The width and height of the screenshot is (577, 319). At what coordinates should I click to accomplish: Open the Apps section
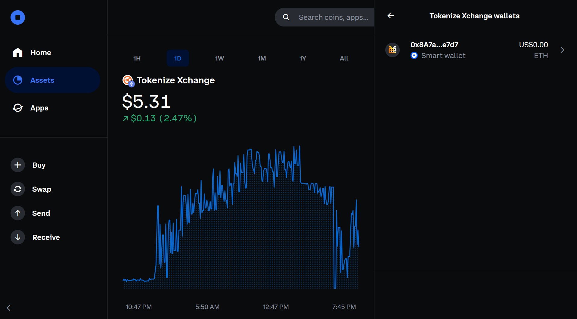tap(53, 108)
